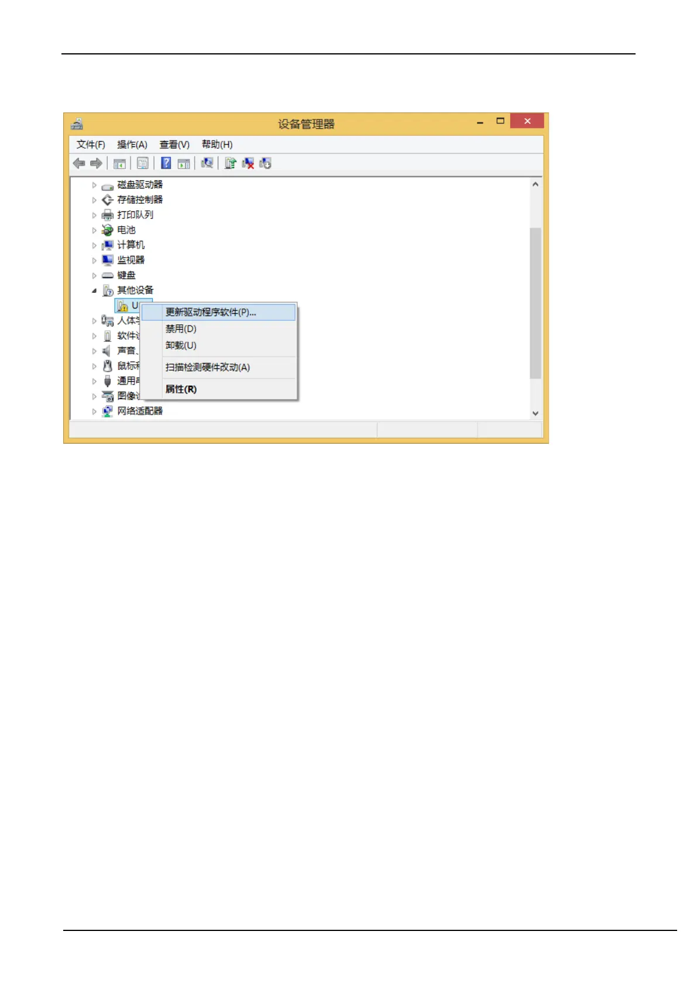Click the 网络适配器 network adapter icon
Screen dimensions: 697x986
point(108,411)
